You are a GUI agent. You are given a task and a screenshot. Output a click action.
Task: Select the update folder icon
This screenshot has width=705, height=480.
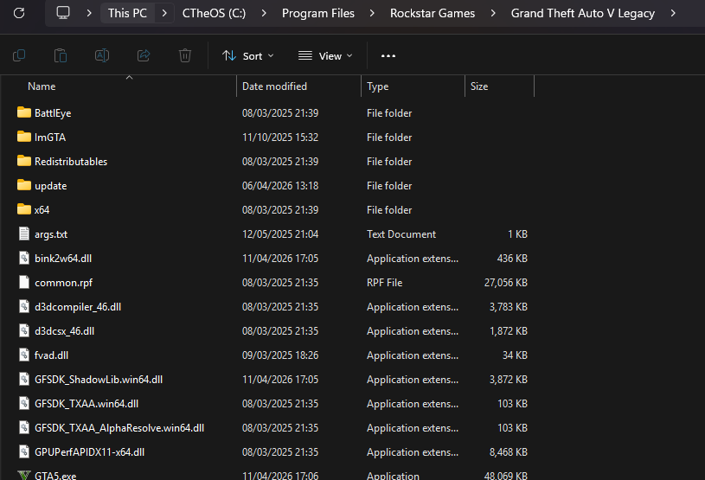[x=24, y=185]
